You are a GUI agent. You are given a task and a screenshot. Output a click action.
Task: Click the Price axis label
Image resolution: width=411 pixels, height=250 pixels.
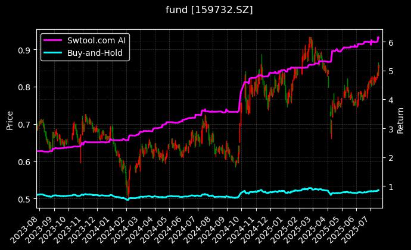click(x=10, y=118)
